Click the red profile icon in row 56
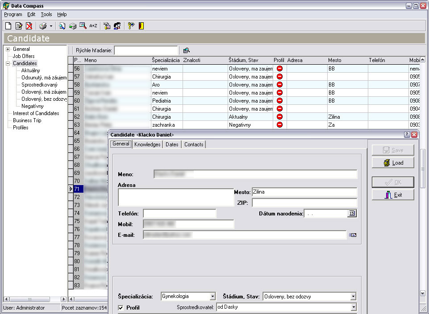 279,69
